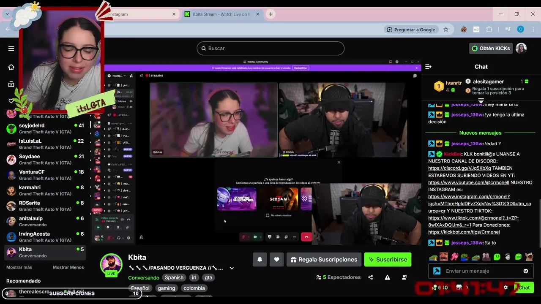Click the 'Enviar un mensaje' input
This screenshot has width=541, height=304.
tap(481, 271)
